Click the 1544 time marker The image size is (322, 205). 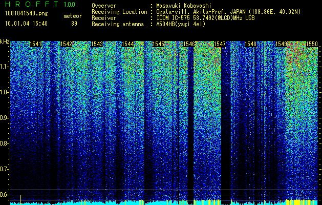[128, 44]
